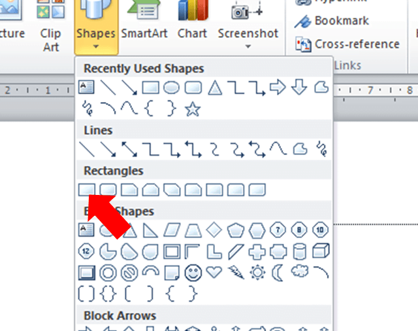The width and height of the screenshot is (418, 331).
Task: Choose the Cube shape
Action: tap(321, 251)
